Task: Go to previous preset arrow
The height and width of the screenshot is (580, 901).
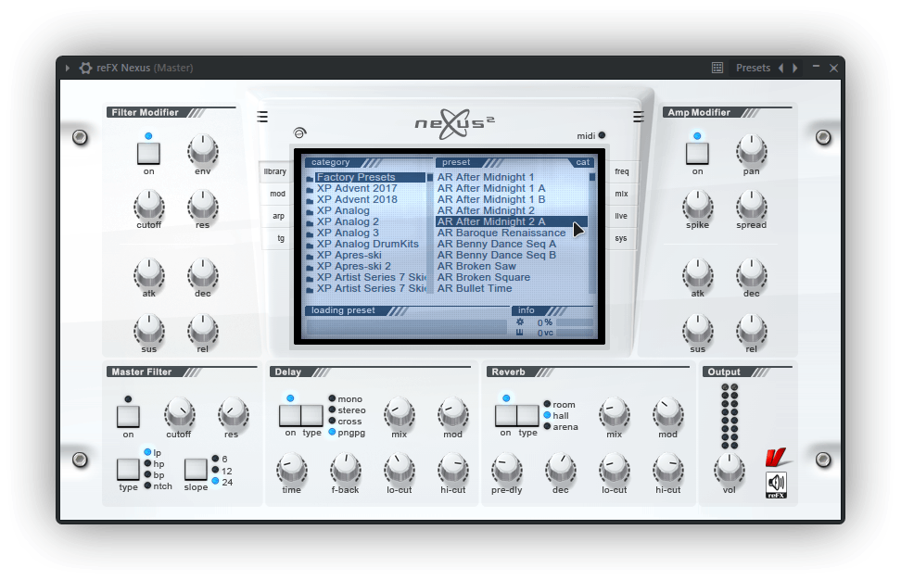Action: click(x=780, y=68)
